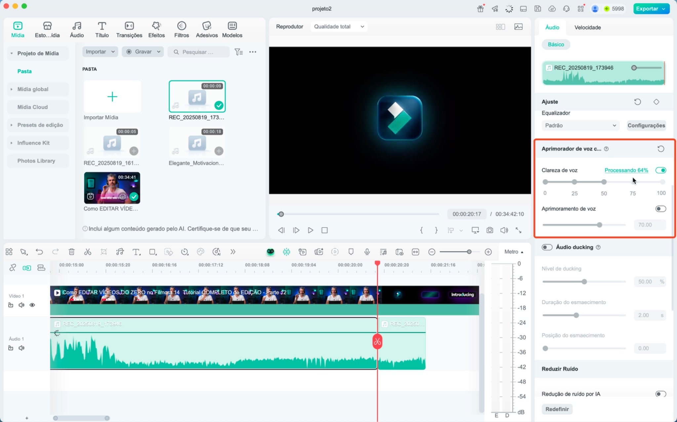Click the voiceover microphone icon

(x=367, y=252)
